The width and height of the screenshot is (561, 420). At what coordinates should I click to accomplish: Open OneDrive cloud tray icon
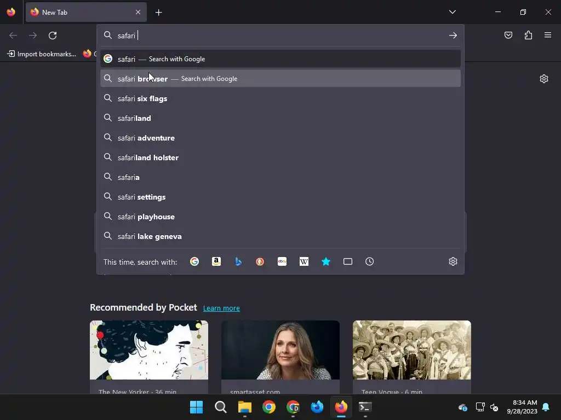462,407
